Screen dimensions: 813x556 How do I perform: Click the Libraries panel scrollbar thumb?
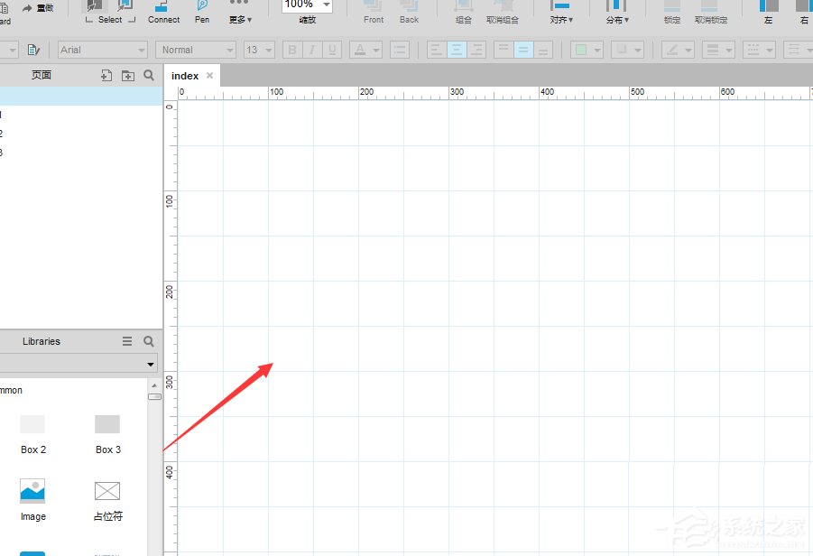(154, 397)
